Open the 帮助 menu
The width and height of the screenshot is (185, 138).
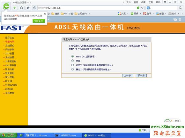(x=158, y=2)
